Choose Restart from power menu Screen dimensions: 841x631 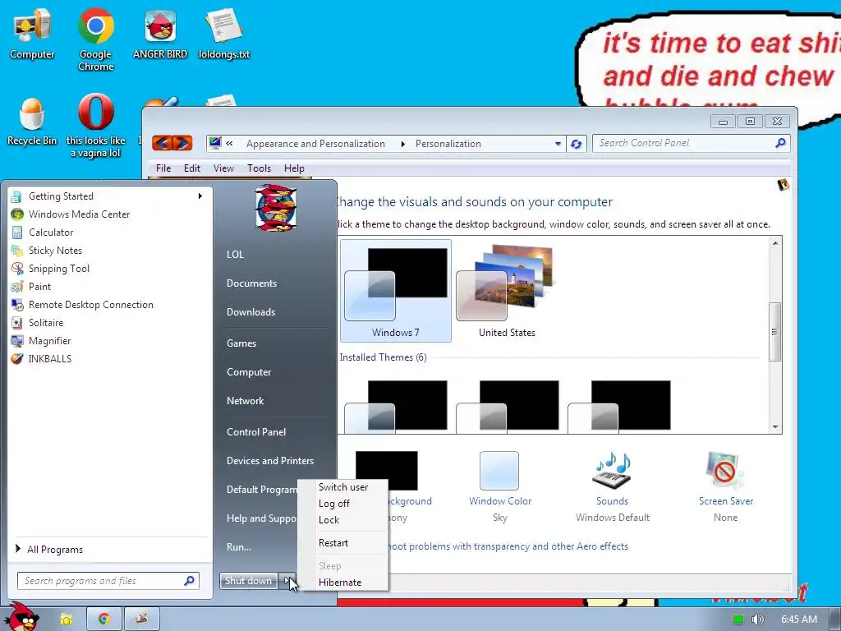(333, 542)
